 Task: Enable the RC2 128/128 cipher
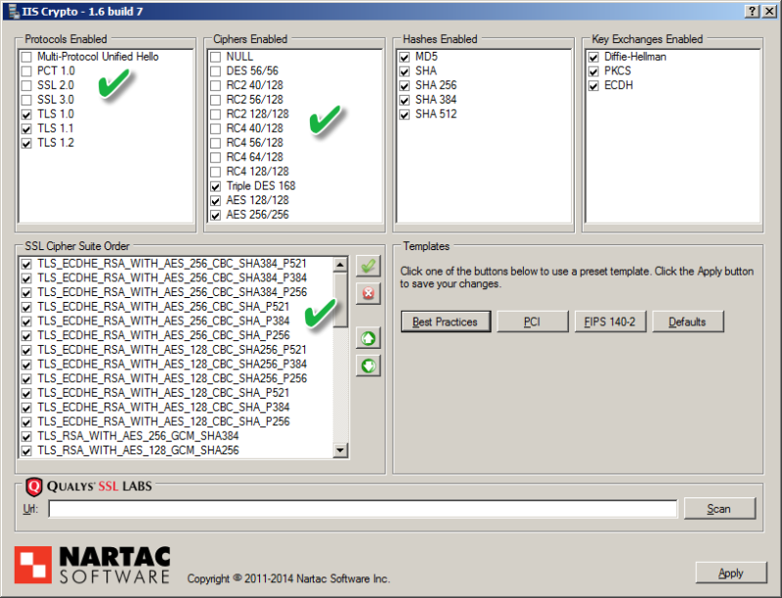point(215,114)
